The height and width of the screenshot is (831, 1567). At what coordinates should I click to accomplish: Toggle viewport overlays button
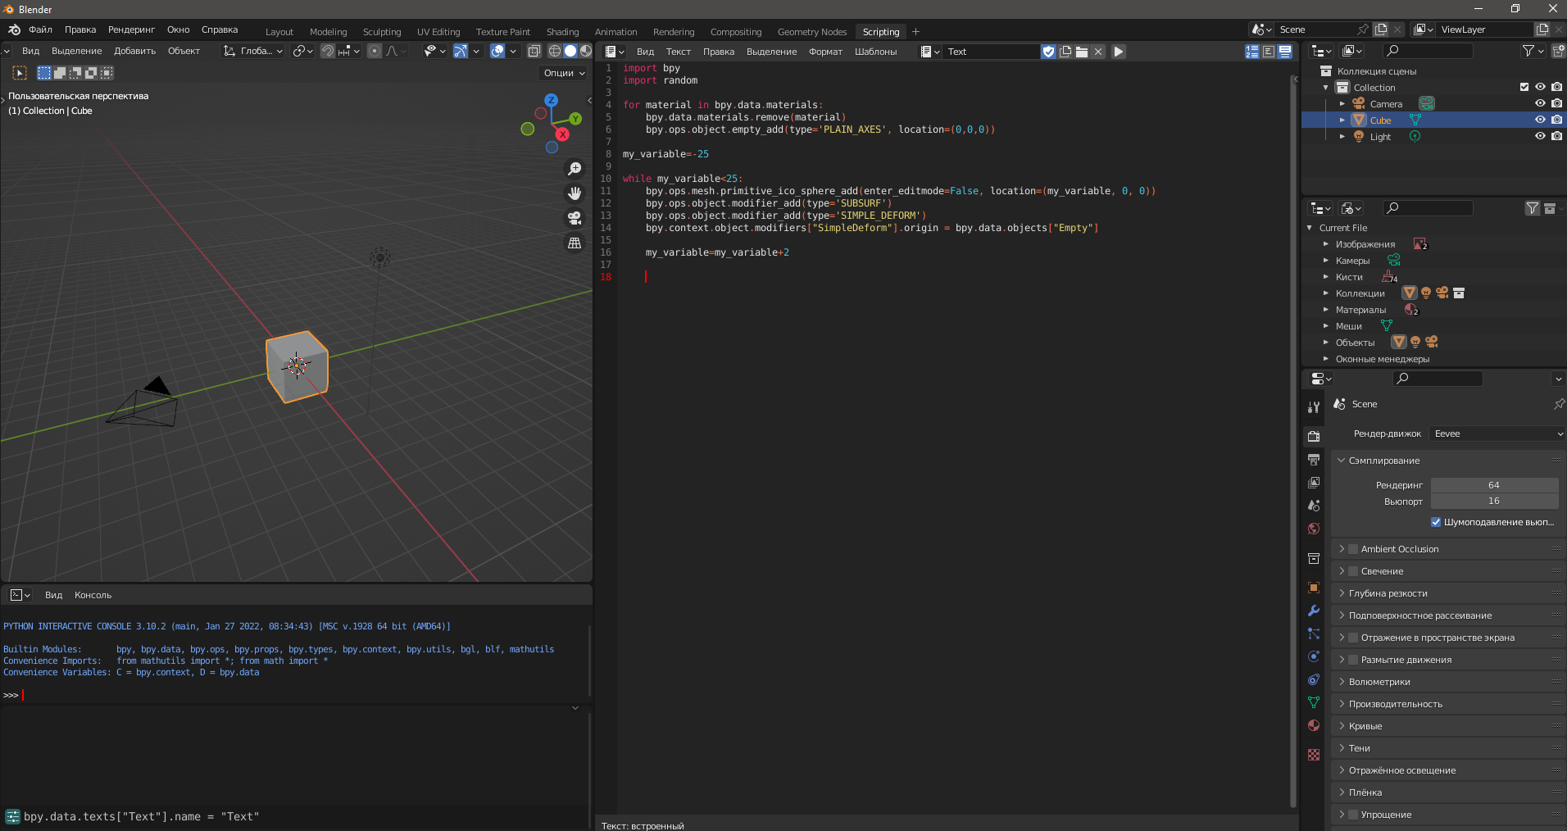pos(497,51)
